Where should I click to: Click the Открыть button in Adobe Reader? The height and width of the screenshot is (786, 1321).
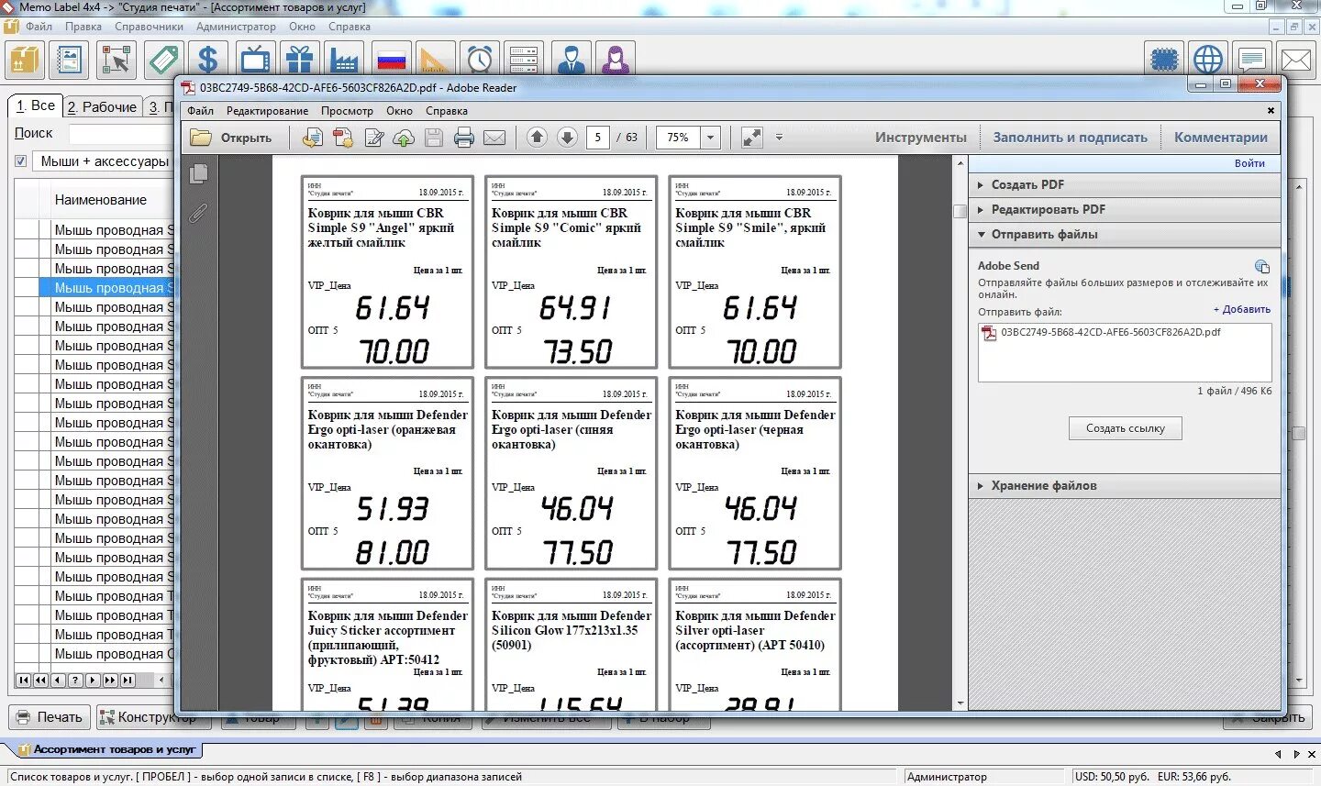click(x=232, y=138)
